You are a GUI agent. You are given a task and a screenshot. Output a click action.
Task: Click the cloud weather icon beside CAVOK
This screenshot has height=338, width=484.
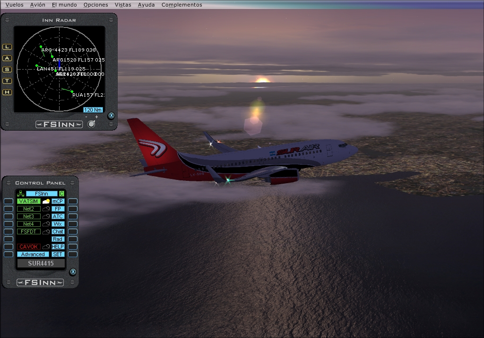coord(46,247)
